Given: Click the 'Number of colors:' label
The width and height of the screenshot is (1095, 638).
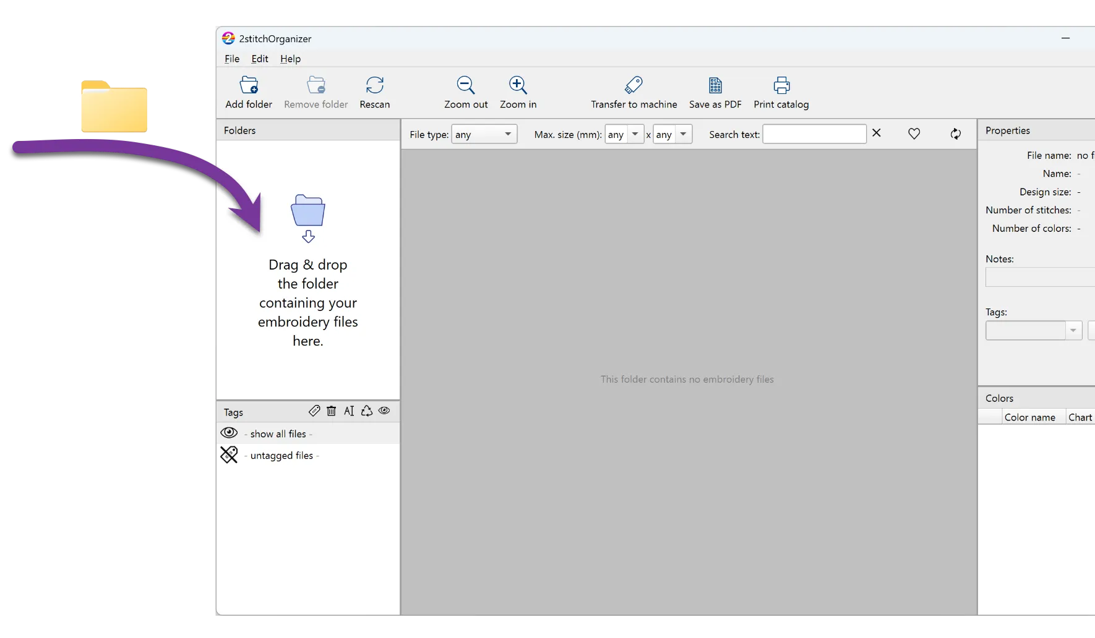Looking at the screenshot, I should [x=1032, y=228].
